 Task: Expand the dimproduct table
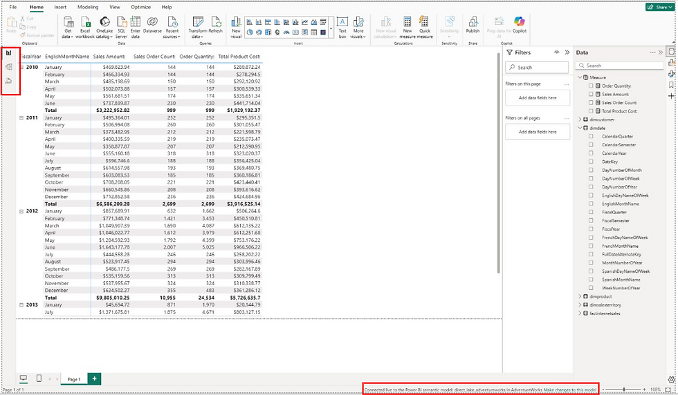(580, 296)
